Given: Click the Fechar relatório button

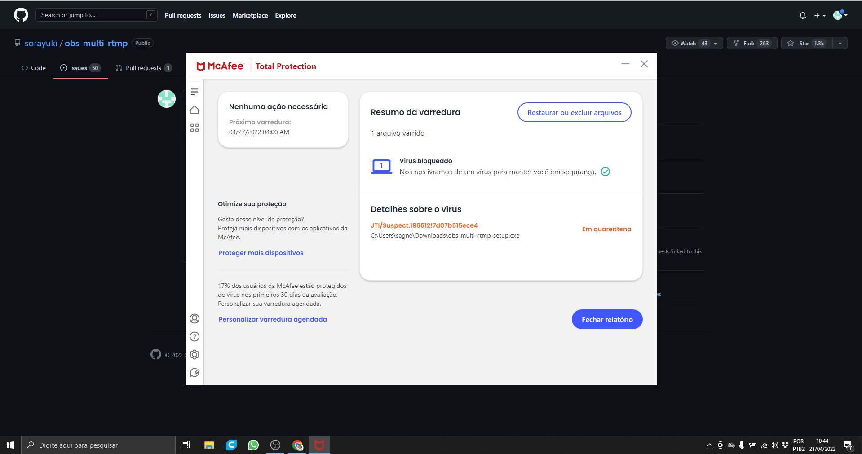Looking at the screenshot, I should 607,319.
